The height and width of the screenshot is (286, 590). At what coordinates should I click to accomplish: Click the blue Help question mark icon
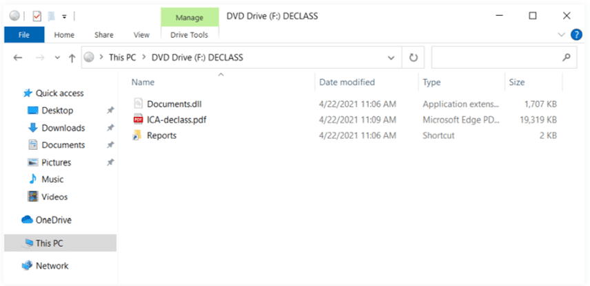[576, 34]
